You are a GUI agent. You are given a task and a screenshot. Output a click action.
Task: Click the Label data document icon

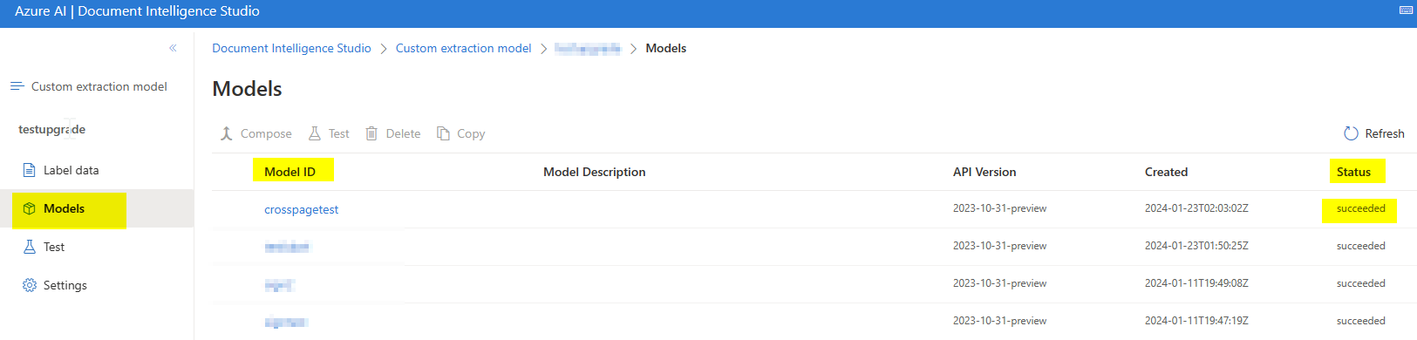point(29,170)
